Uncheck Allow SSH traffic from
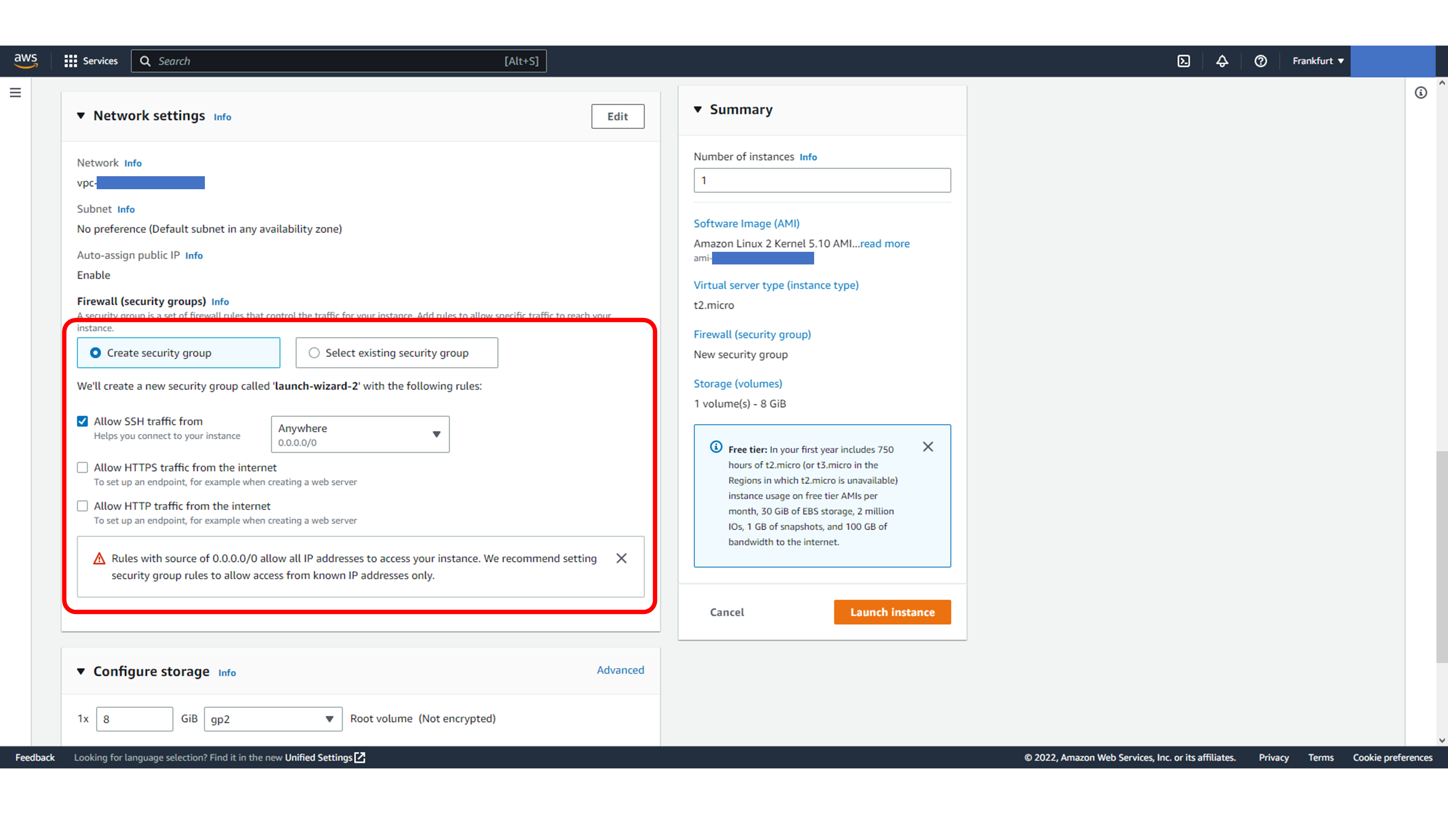The image size is (1448, 814). click(83, 421)
